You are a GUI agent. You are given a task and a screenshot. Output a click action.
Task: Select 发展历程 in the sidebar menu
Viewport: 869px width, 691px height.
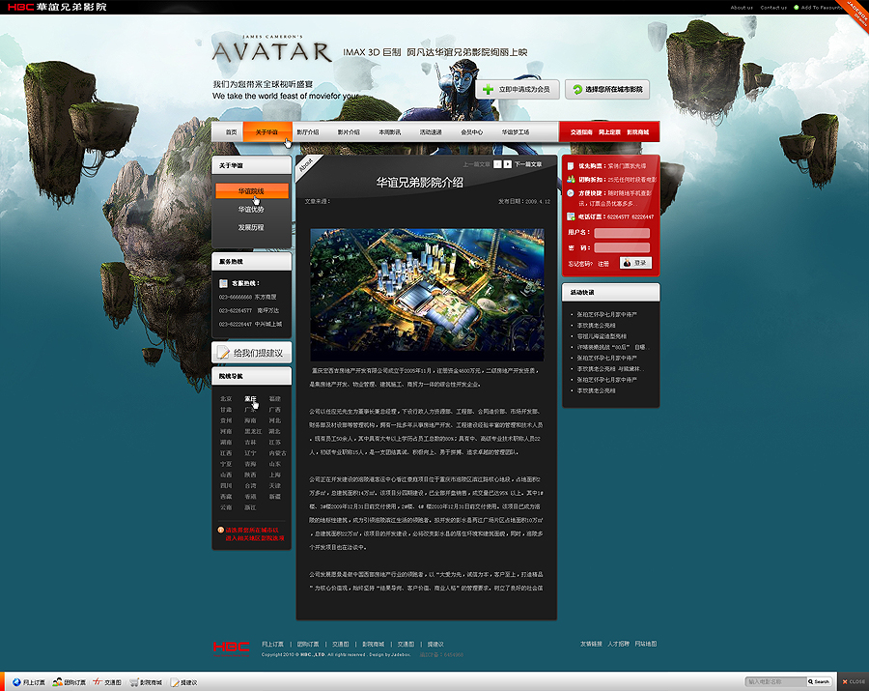251,227
